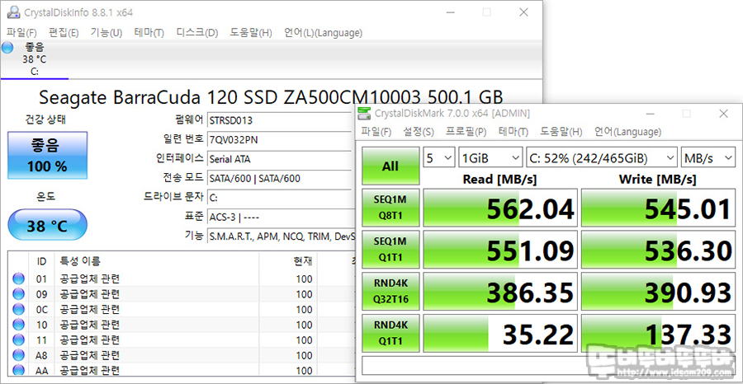Click the RND4K Q1T1 read result 35.22
The image size is (743, 384).
pos(500,334)
